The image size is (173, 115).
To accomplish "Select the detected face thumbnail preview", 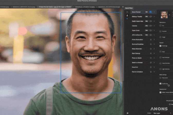I will click(x=164, y=15).
